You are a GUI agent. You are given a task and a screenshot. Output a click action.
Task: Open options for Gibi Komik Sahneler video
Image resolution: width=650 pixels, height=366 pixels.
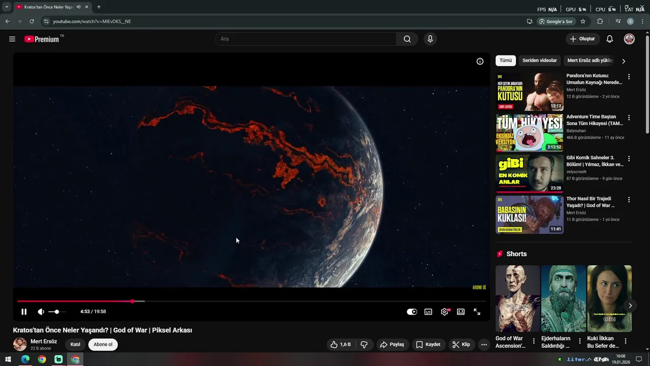click(x=629, y=159)
